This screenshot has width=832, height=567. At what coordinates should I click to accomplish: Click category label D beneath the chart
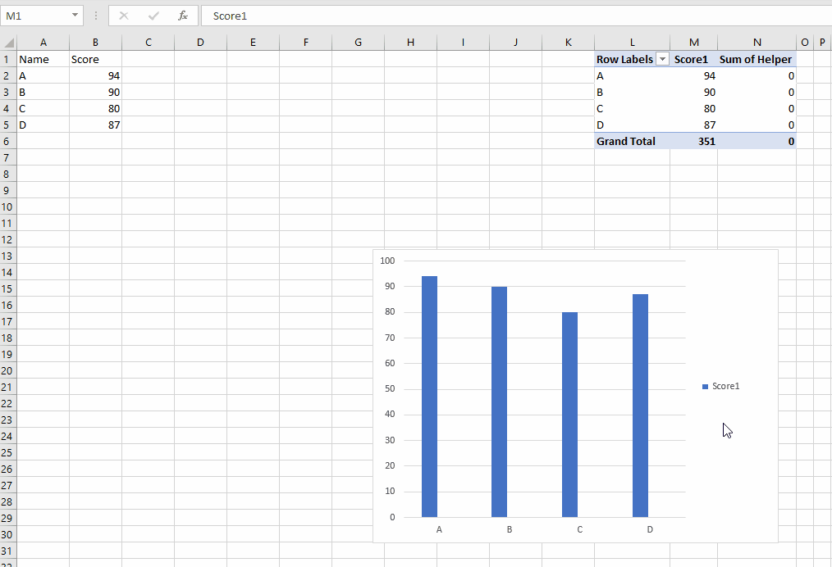[x=650, y=530]
